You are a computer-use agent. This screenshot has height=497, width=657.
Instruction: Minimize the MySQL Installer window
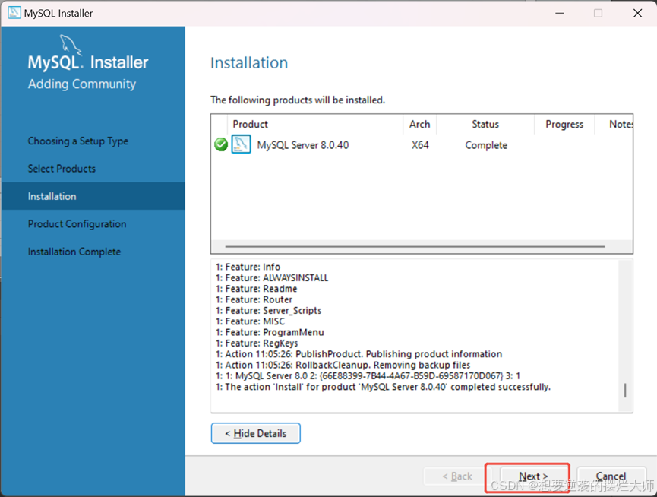[x=559, y=13]
